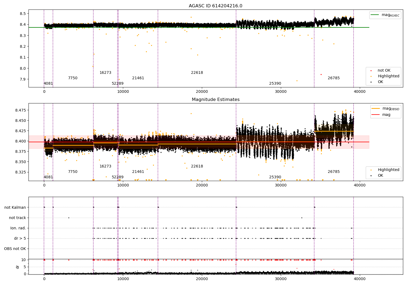Click the 'Magnitude Estimates' plot title
Viewport: 407px width, 285px height.
(x=216, y=100)
